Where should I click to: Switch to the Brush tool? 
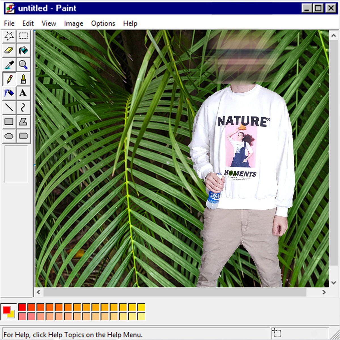[23, 79]
